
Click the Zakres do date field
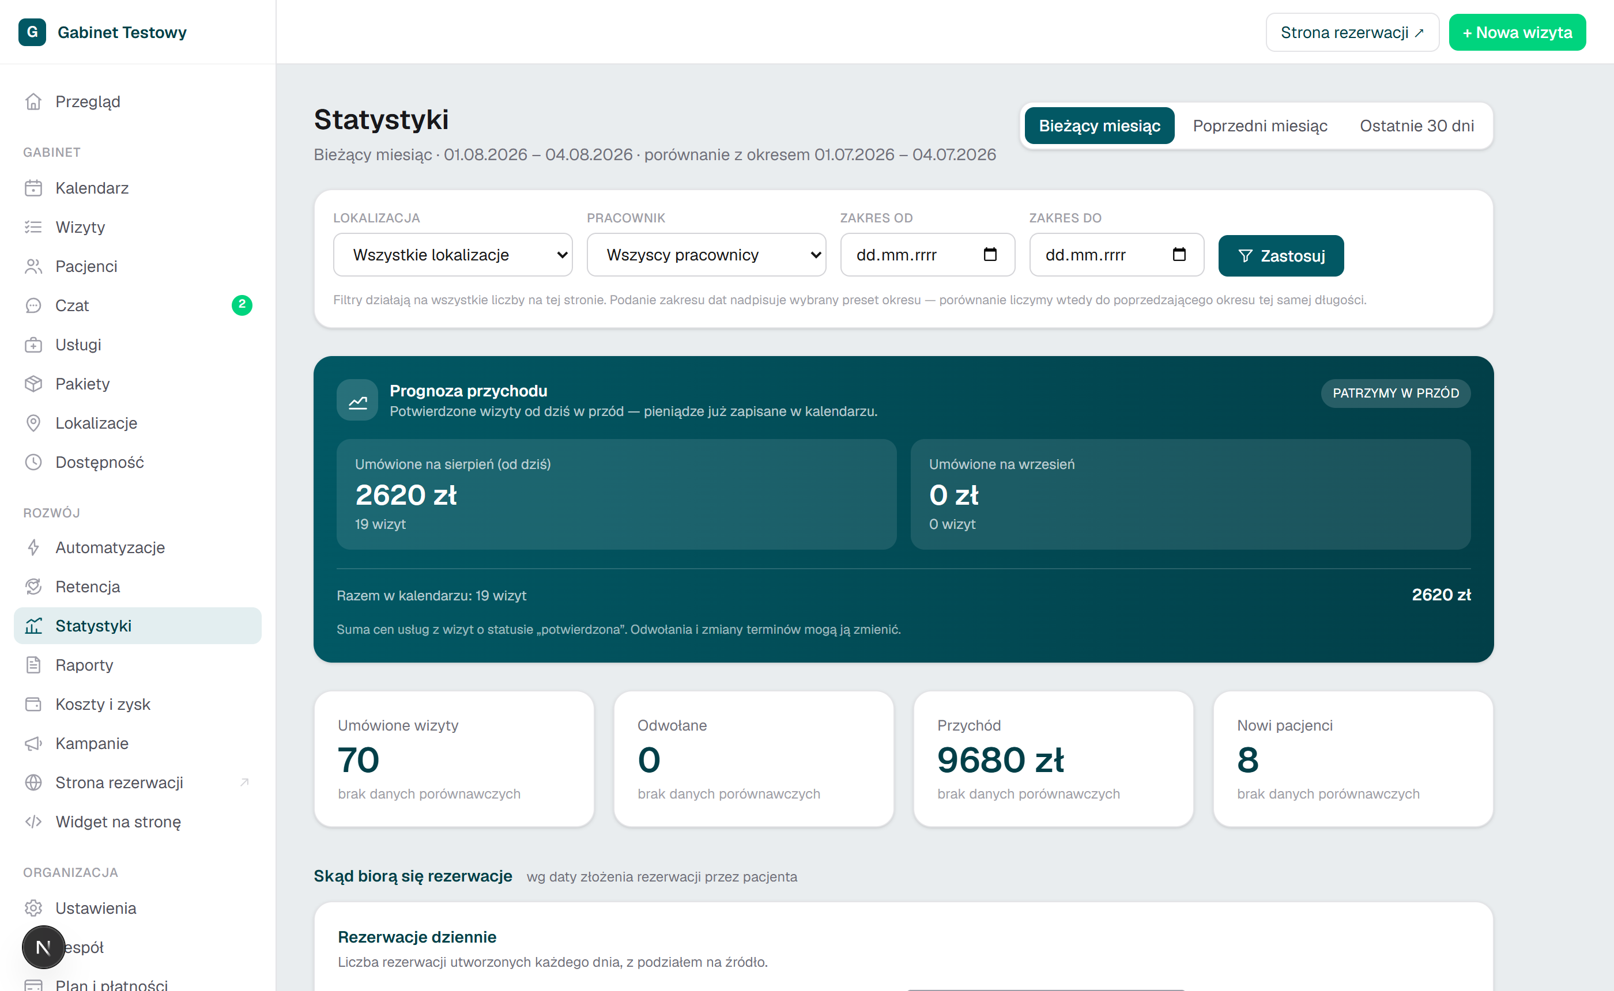pos(1117,255)
